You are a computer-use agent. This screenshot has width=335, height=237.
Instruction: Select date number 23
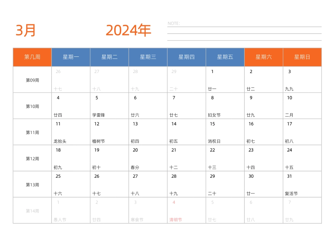251,150
